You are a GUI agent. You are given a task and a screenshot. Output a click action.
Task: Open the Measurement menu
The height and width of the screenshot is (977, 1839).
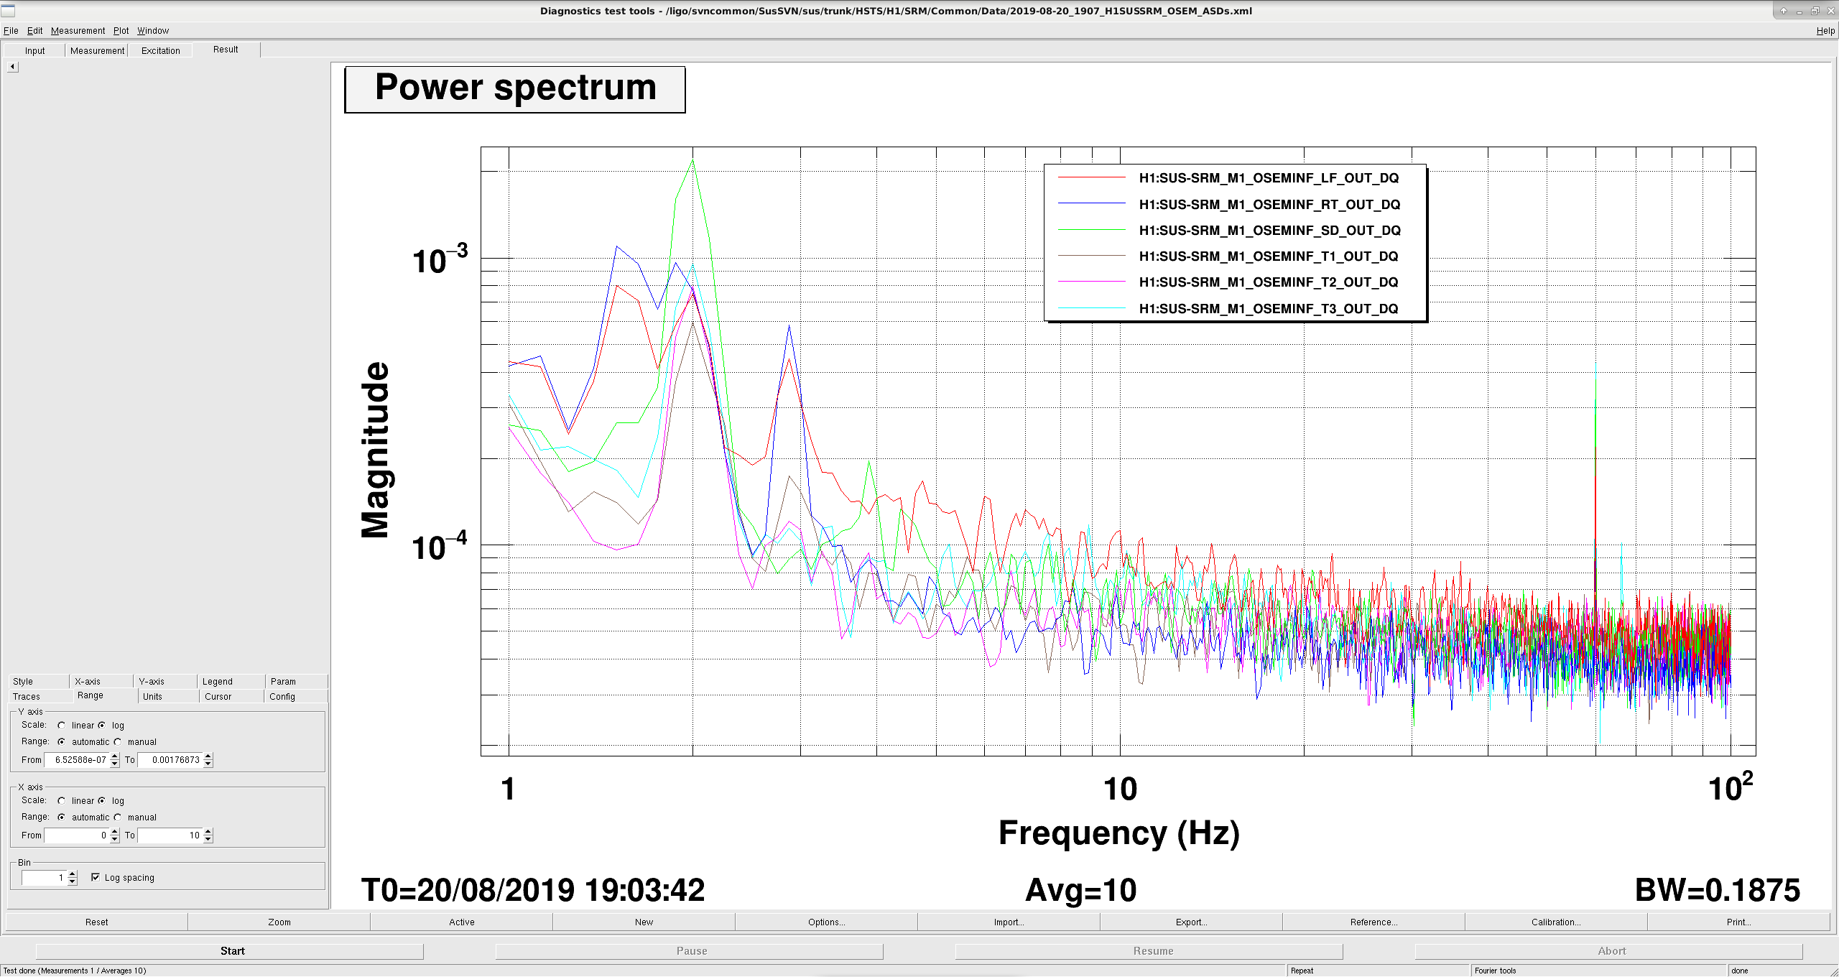click(x=78, y=31)
